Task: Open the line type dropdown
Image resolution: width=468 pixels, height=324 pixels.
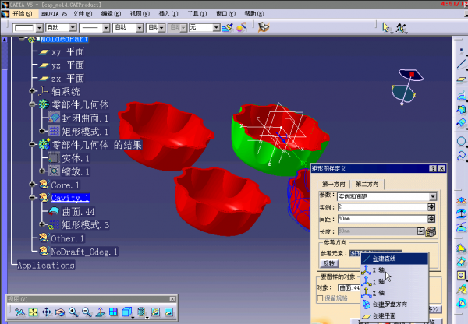Action: tap(106, 28)
